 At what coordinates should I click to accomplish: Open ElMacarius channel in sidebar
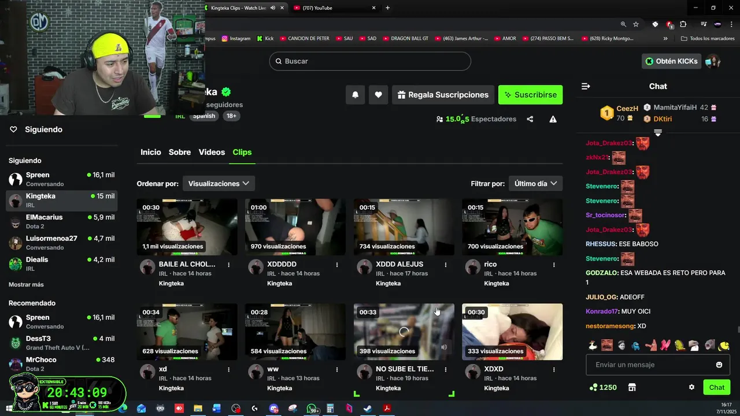click(x=61, y=221)
